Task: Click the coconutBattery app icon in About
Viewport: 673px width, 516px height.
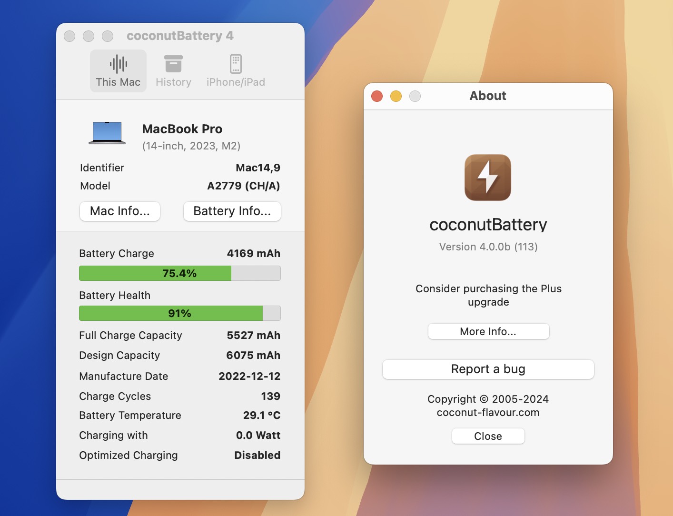Action: pos(488,178)
